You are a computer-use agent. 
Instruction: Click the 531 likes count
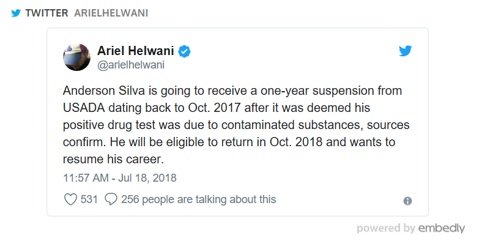[x=89, y=199]
